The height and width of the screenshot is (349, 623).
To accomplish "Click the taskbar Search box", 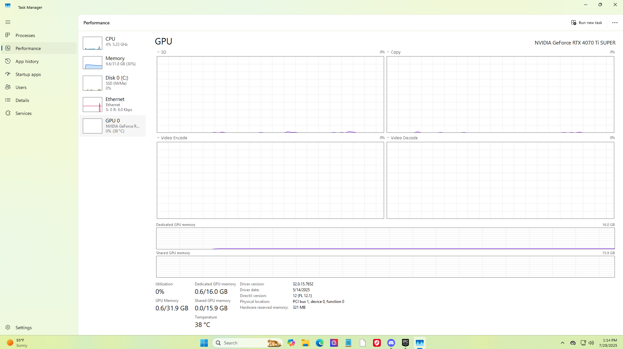I will pyautogui.click(x=247, y=343).
